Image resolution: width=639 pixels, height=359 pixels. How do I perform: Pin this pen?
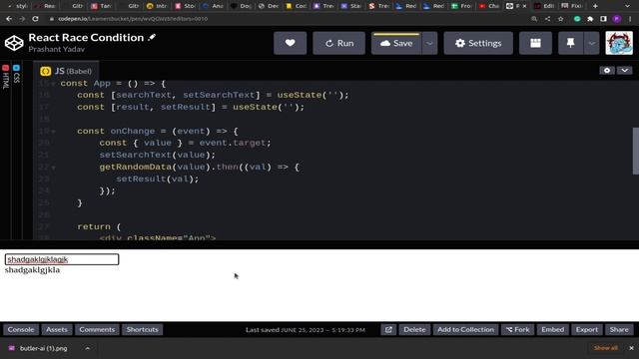(570, 43)
